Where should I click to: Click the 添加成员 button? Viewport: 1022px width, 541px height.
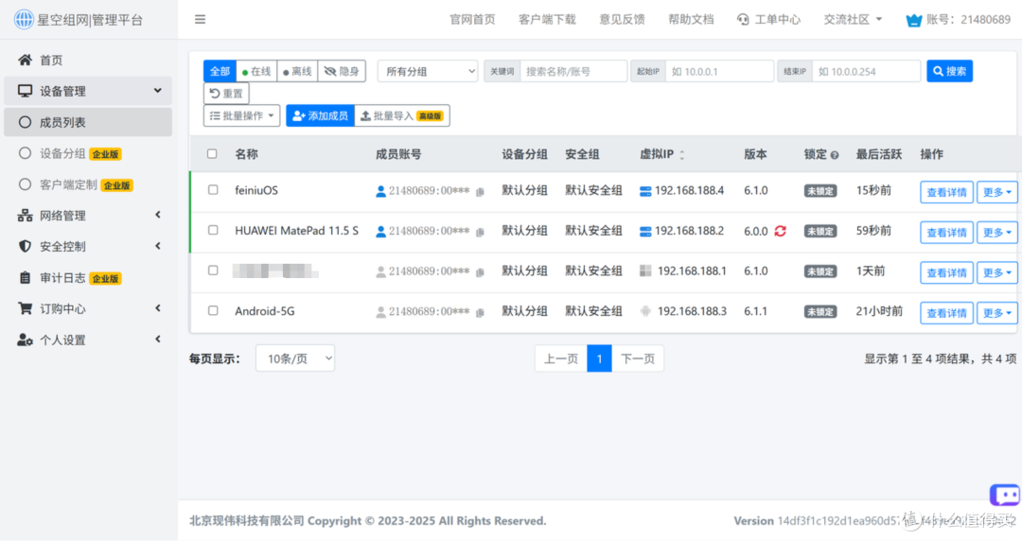pos(320,116)
